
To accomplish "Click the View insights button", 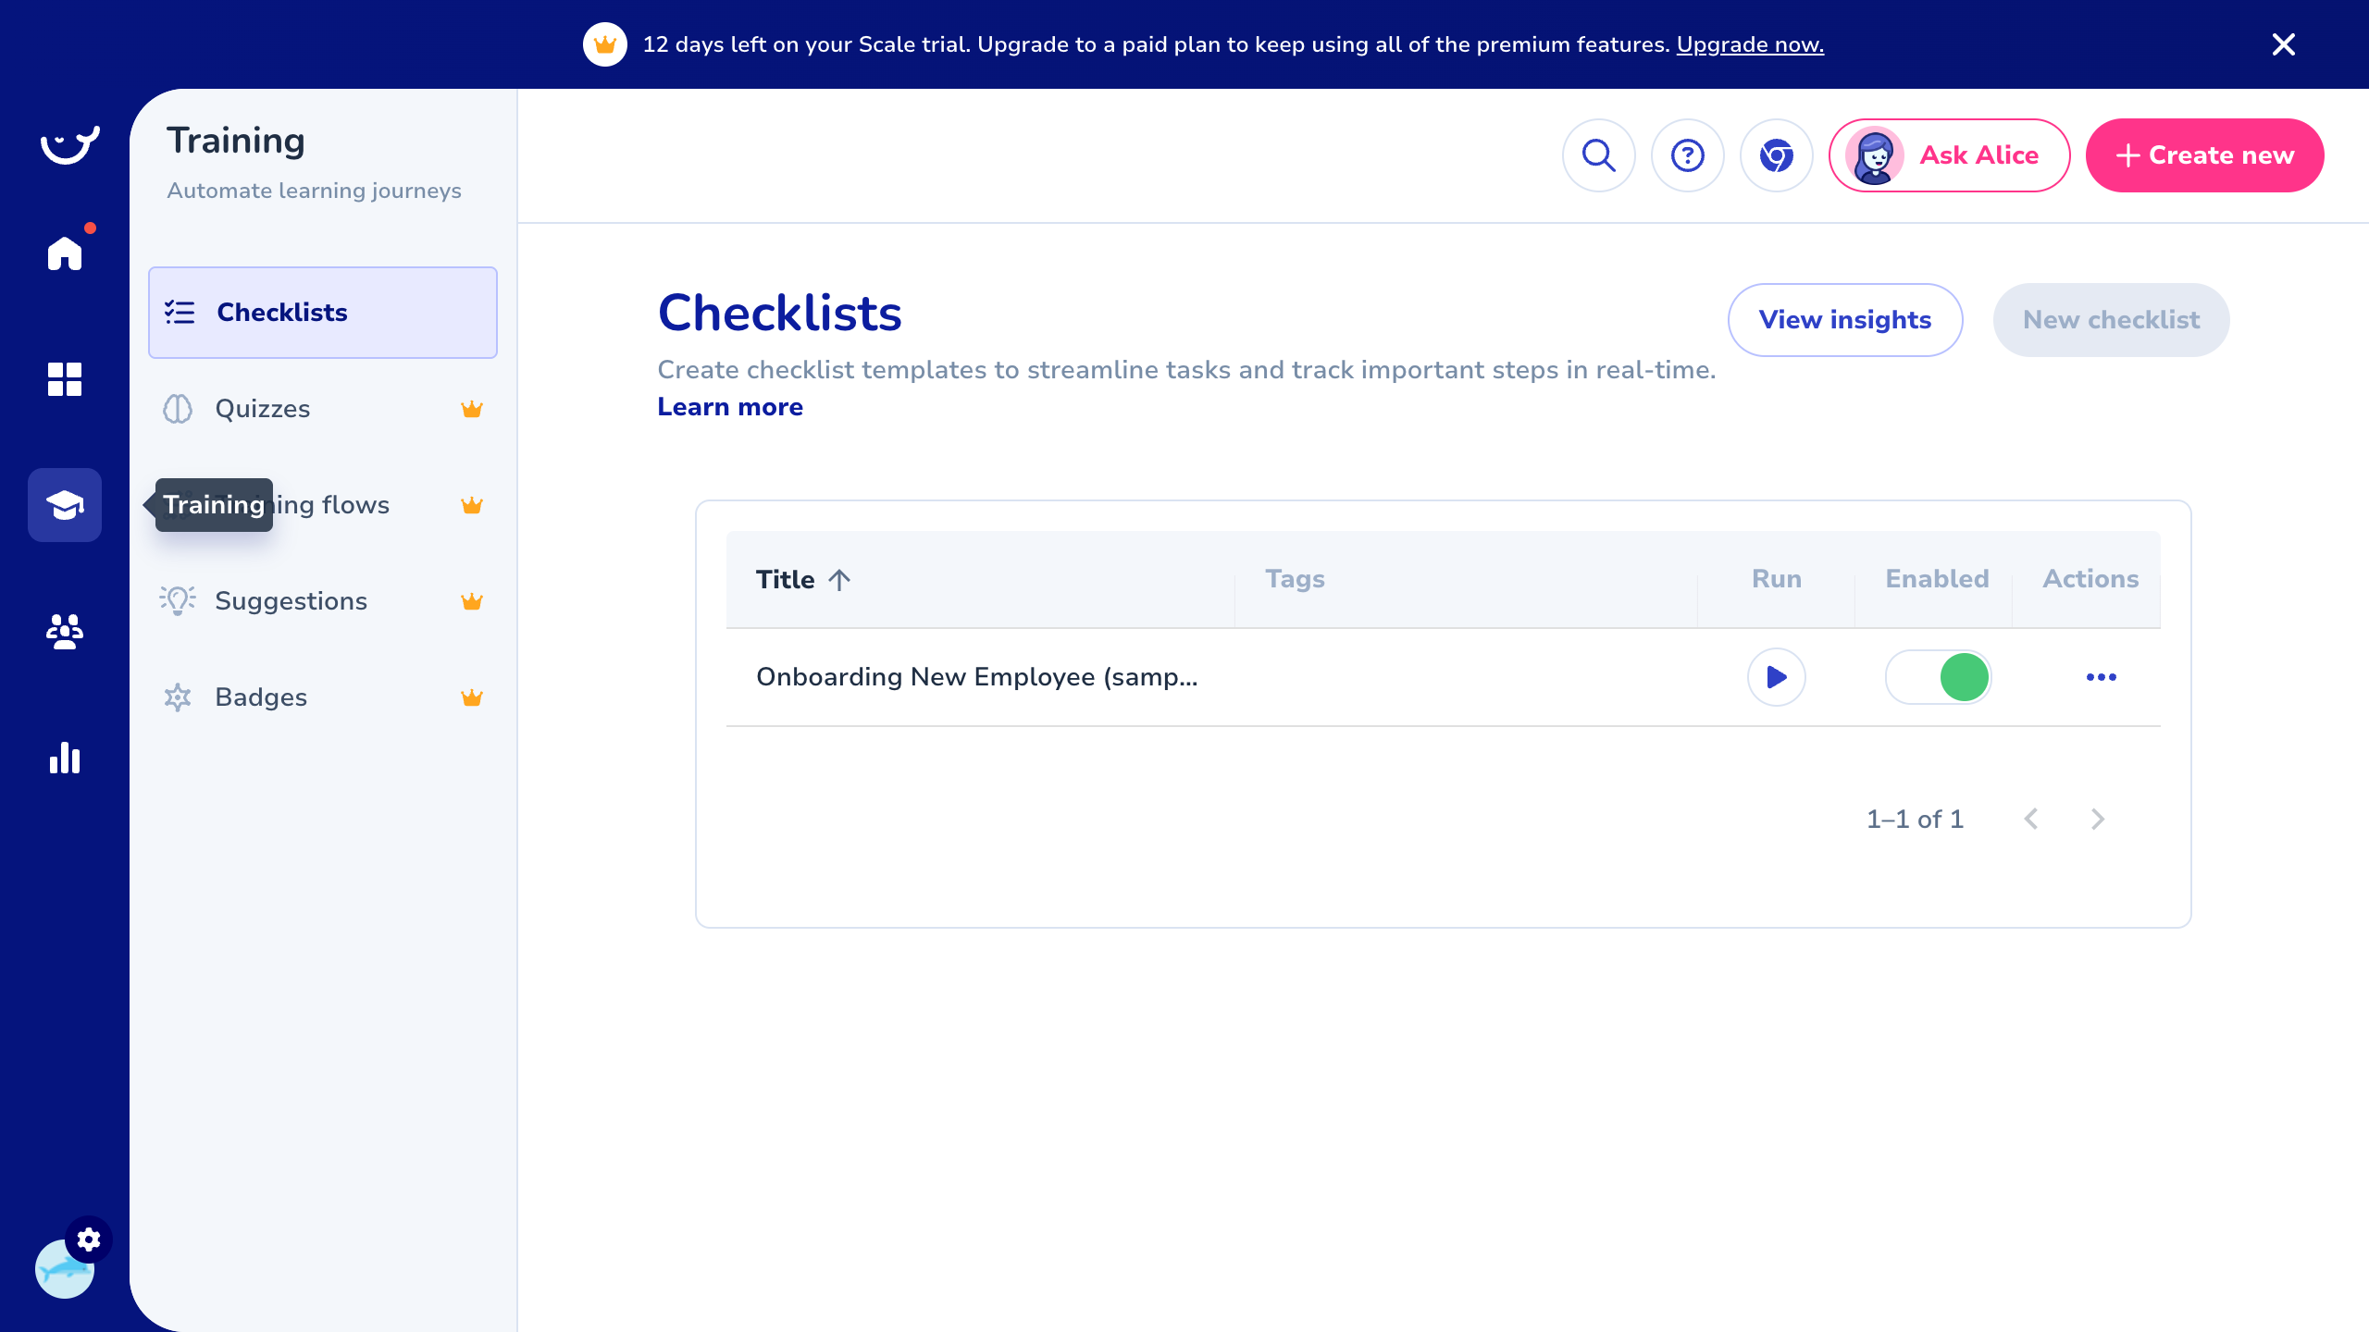I will click(x=1844, y=320).
